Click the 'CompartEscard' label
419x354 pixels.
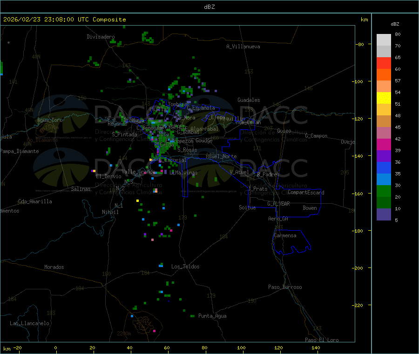point(306,192)
